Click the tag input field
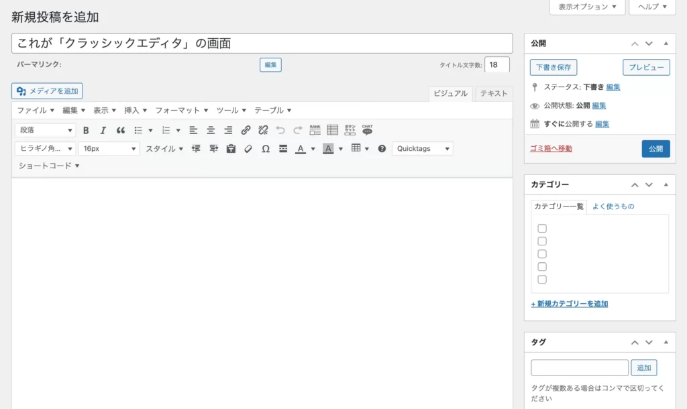The height and width of the screenshot is (409, 687). tap(580, 368)
